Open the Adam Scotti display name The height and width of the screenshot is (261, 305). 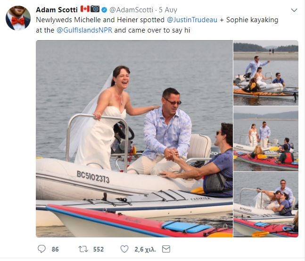pyautogui.click(x=57, y=9)
